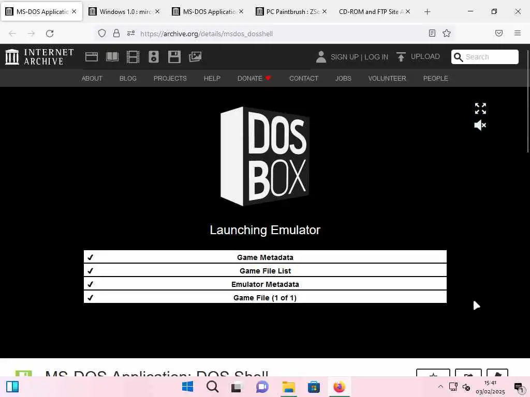Open the notifications center icon
The width and height of the screenshot is (530, 397).
[x=519, y=387]
